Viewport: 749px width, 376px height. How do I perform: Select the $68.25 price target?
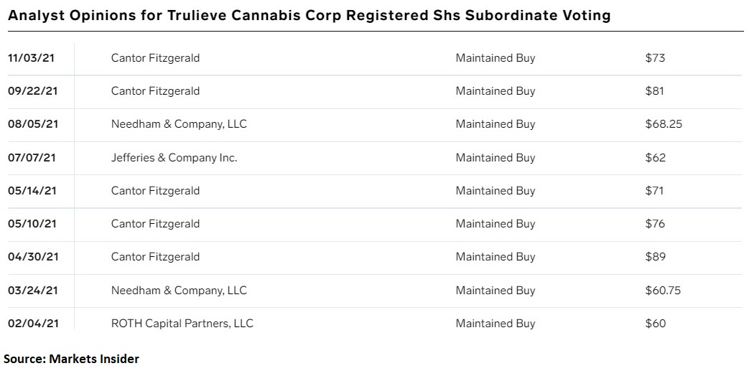pyautogui.click(x=664, y=124)
